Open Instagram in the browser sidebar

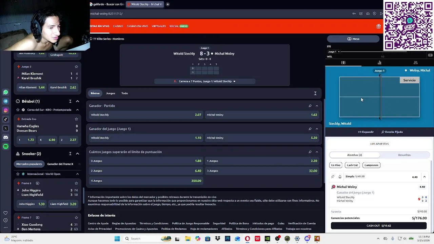5,110
